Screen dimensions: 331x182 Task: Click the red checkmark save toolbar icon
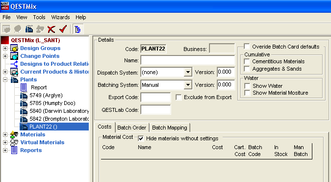pos(63,29)
